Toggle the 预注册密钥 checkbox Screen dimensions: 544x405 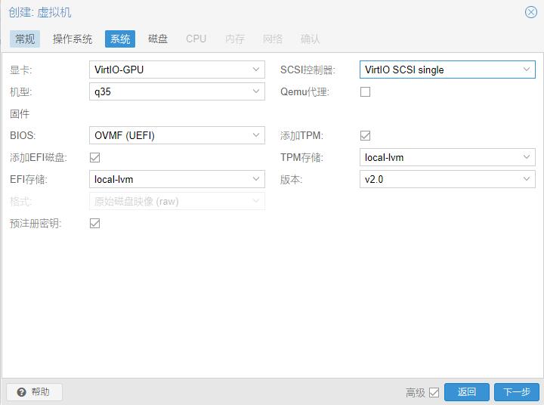point(95,223)
